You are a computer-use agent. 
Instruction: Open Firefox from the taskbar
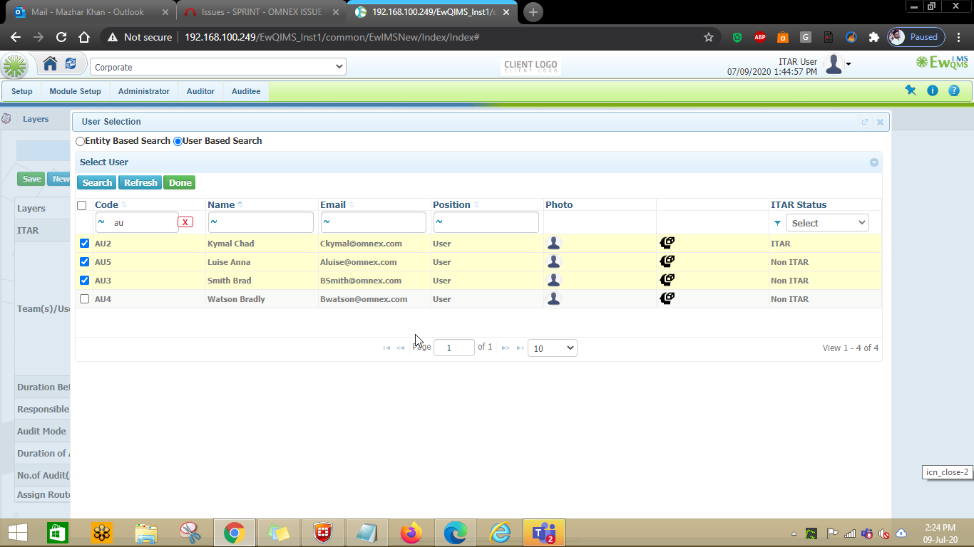411,533
